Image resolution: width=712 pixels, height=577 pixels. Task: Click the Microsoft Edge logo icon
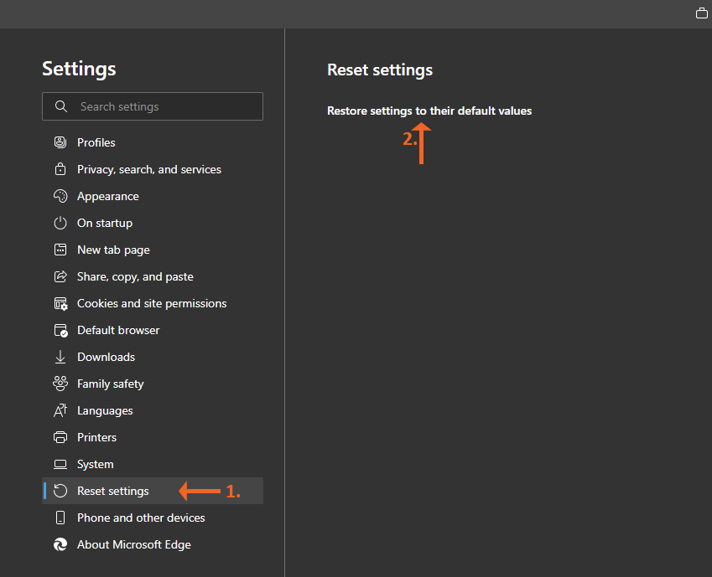click(60, 544)
